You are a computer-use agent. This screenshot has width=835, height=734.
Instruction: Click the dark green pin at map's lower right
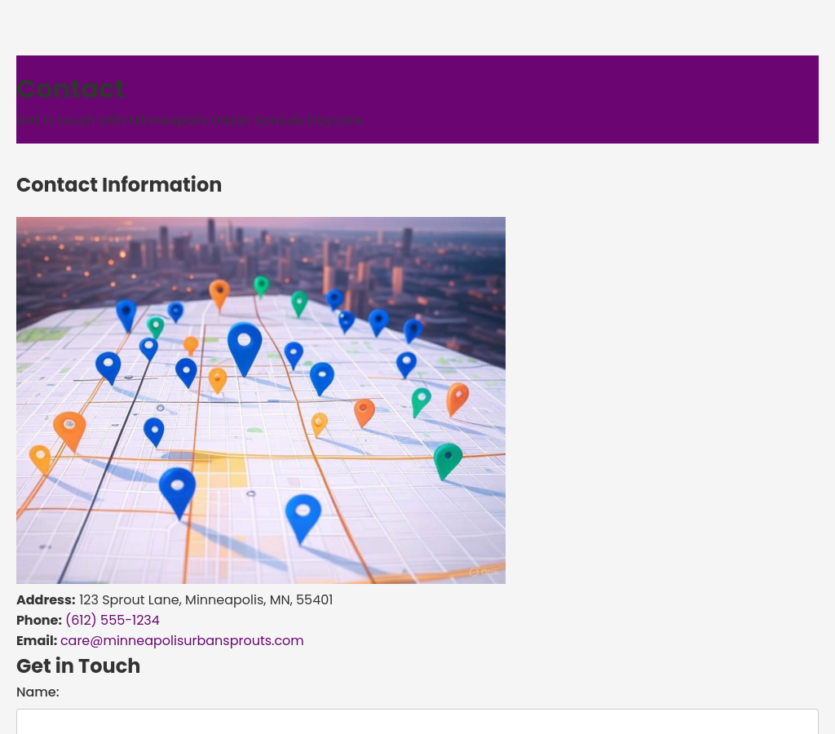[447, 458]
